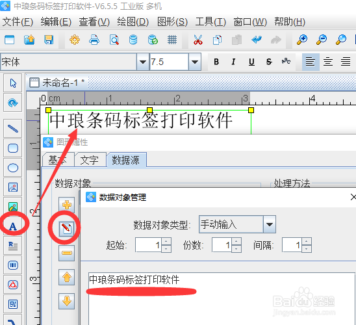356x325 pixels.
Task: Click the greyed Paste icon
Action: (236, 40)
